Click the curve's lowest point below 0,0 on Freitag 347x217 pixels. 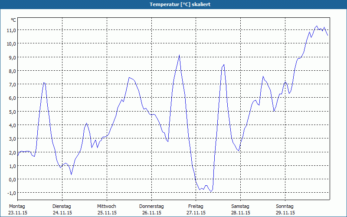click(x=211, y=191)
